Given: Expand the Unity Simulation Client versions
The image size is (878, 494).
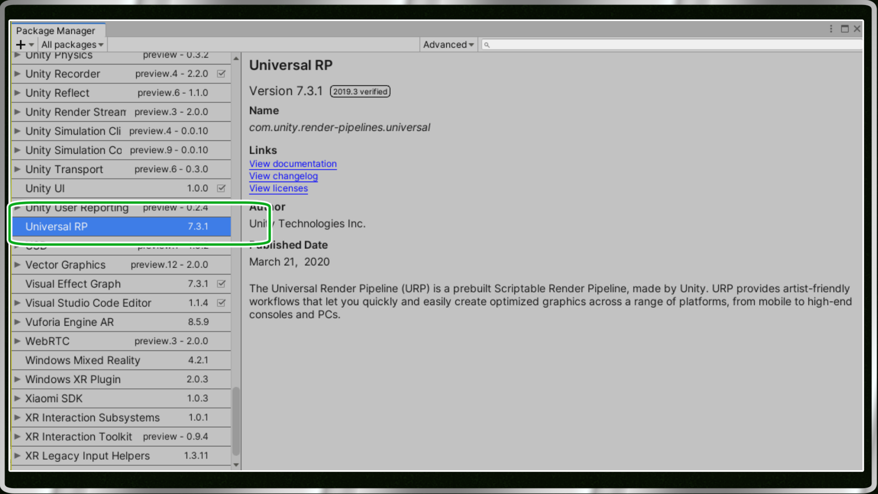Looking at the screenshot, I should pyautogui.click(x=17, y=131).
